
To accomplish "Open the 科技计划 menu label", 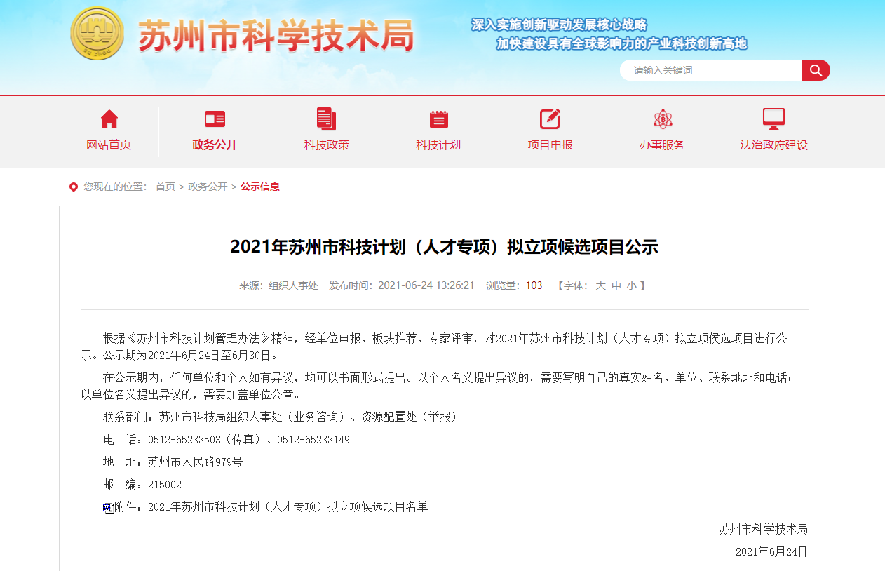I will (x=438, y=145).
